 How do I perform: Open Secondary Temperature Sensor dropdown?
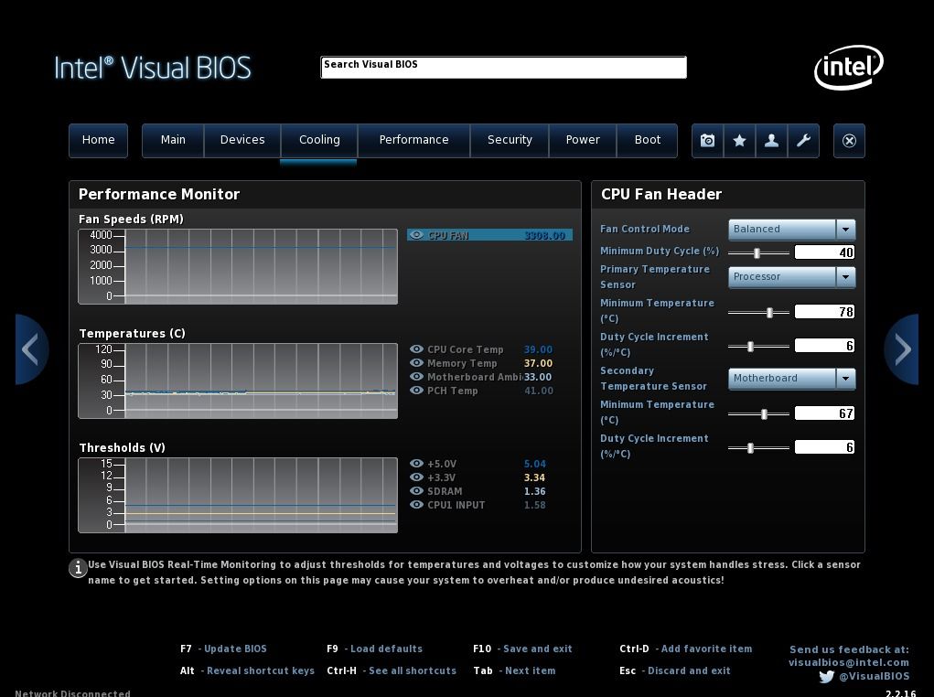[x=845, y=378]
